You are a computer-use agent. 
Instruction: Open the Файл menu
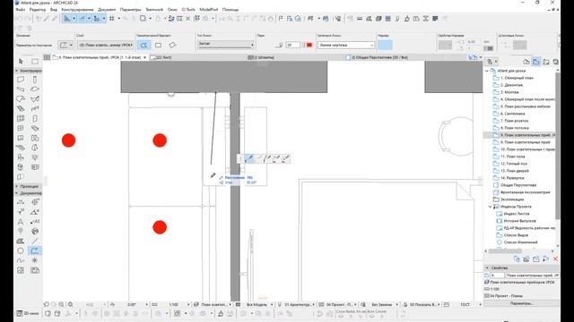point(20,10)
